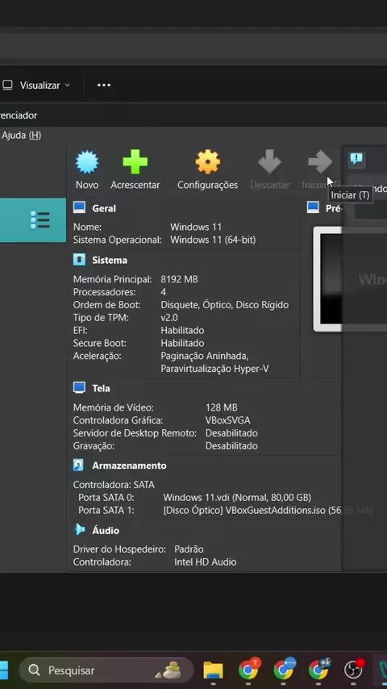
Task: Click the Tela section display icon
Action: (79, 387)
